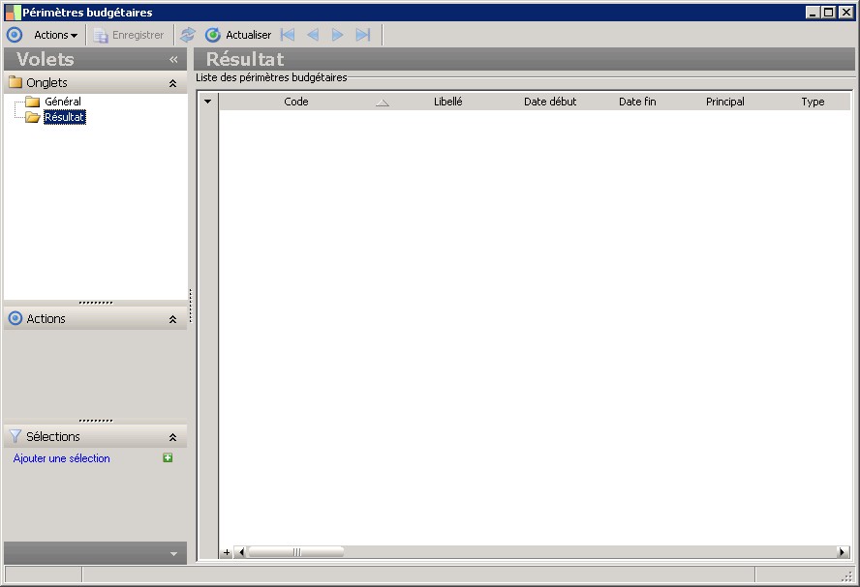
Task: Click the Général folder icon
Action: [33, 102]
